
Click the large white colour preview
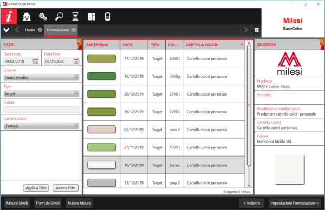tap(290, 170)
